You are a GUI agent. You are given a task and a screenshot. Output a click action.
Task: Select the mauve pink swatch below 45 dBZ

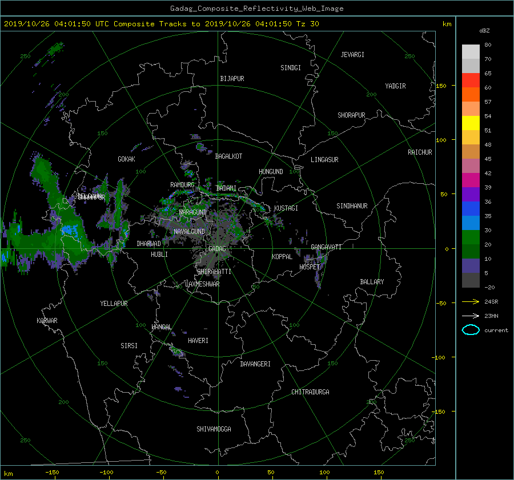471,166
